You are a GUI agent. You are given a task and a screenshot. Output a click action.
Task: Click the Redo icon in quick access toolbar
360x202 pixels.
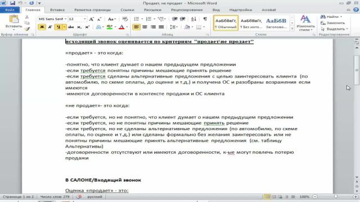pyautogui.click(x=31, y=3)
